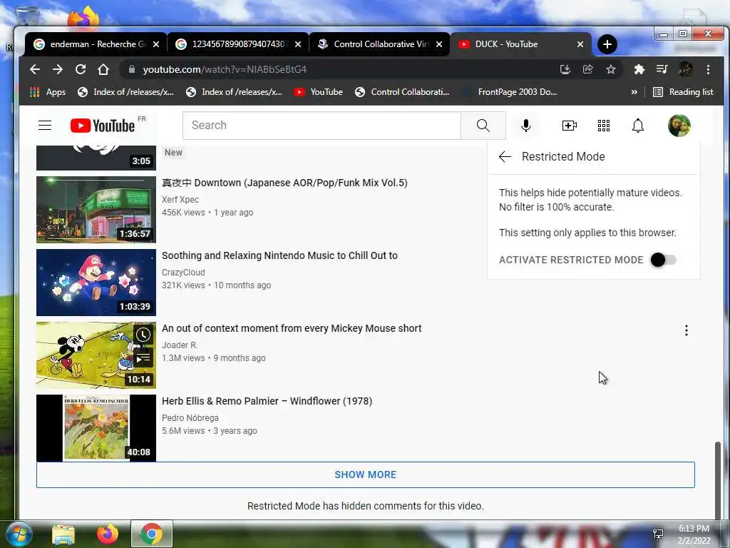Click Chrome icon in the taskbar
Screen dimensions: 730x548
click(x=152, y=534)
